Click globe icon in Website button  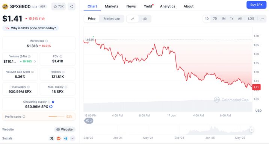[58, 129]
